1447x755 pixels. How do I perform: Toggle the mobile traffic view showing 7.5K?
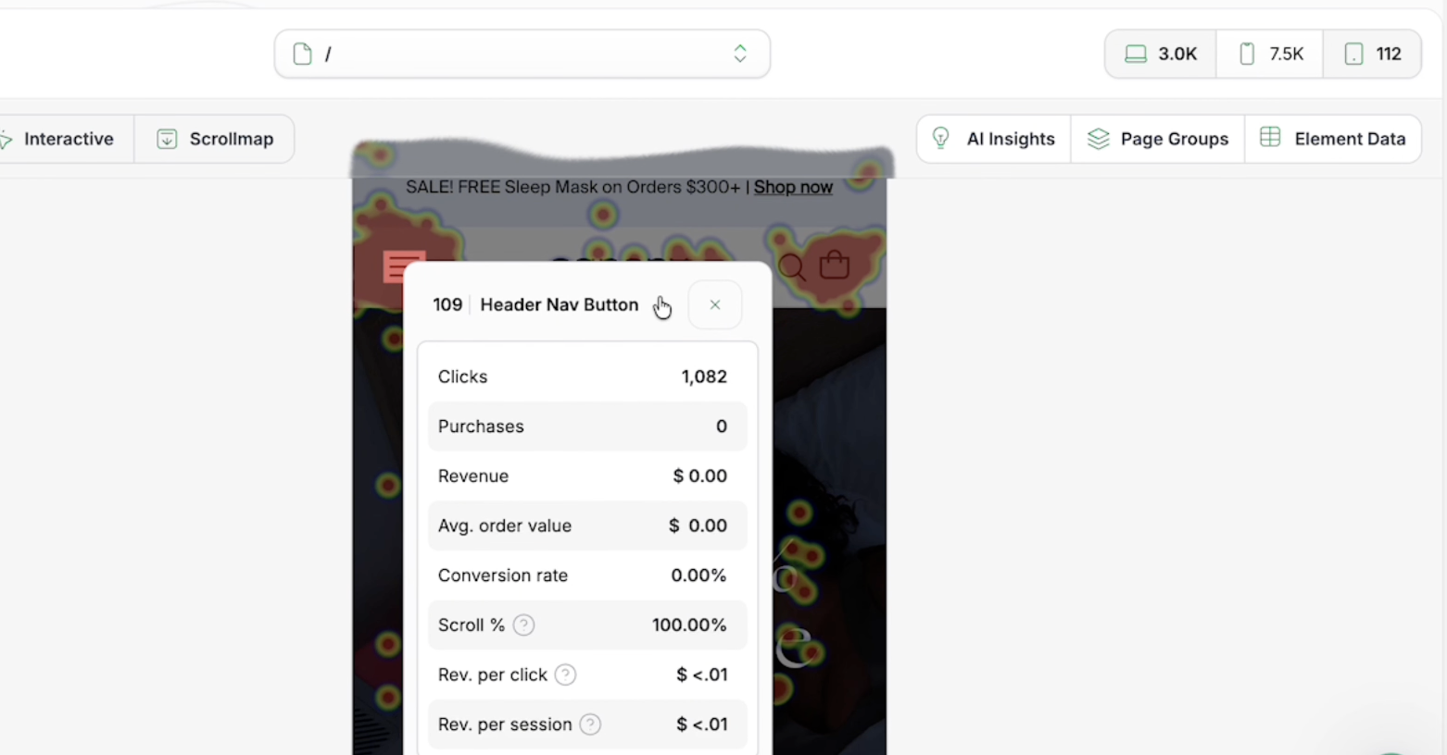(x=1269, y=54)
